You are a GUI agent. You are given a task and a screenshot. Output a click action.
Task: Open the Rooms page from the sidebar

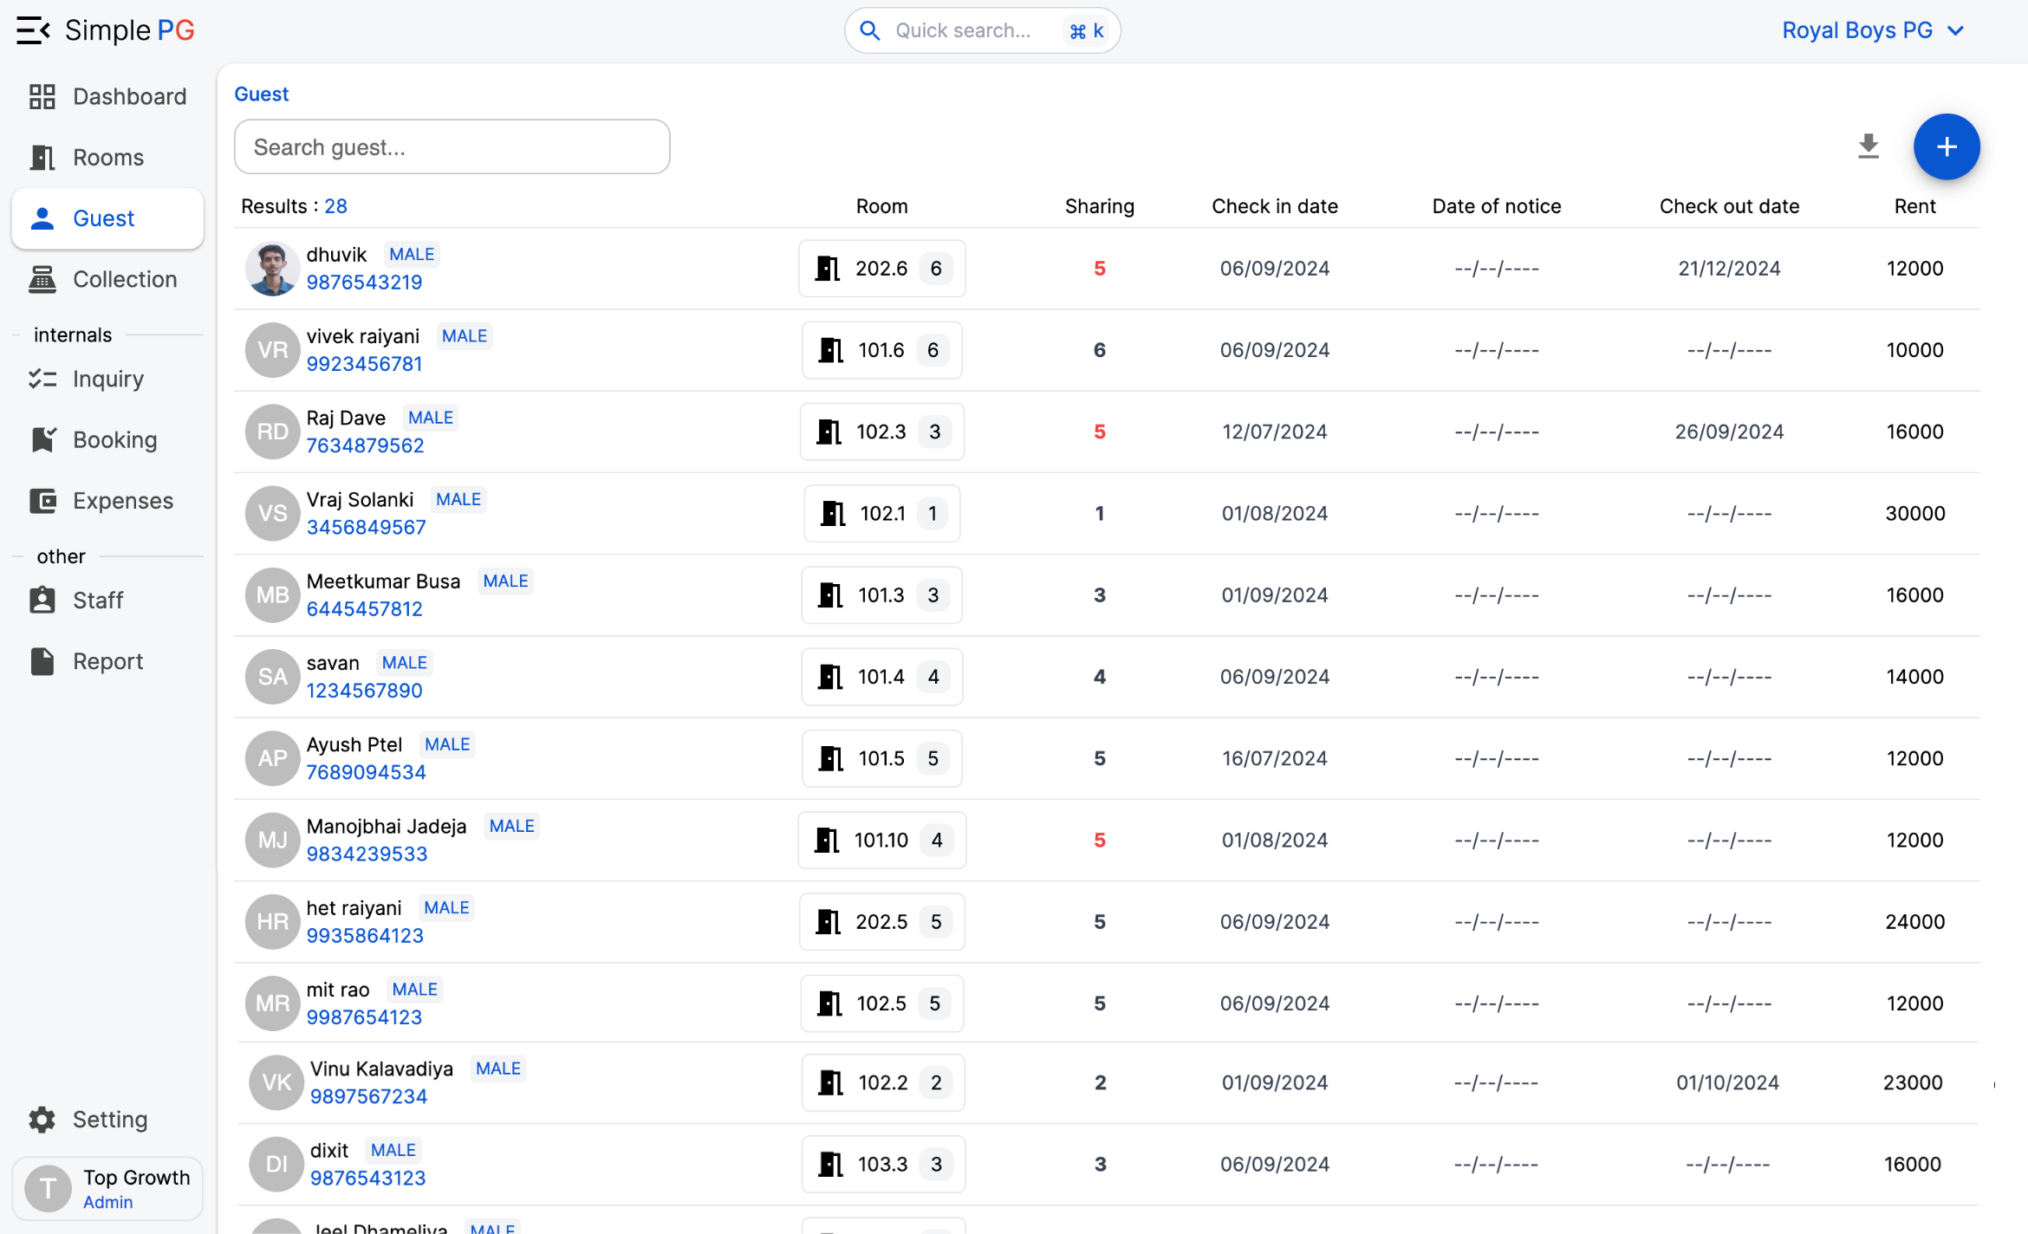click(x=107, y=158)
